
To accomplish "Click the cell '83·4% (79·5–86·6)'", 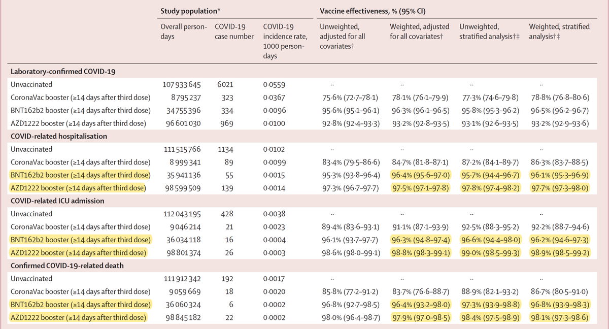I will (350, 162).
